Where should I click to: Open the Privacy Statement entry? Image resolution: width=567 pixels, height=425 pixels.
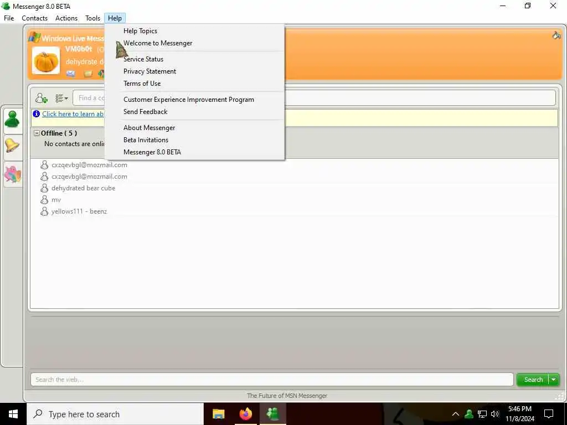pos(150,71)
